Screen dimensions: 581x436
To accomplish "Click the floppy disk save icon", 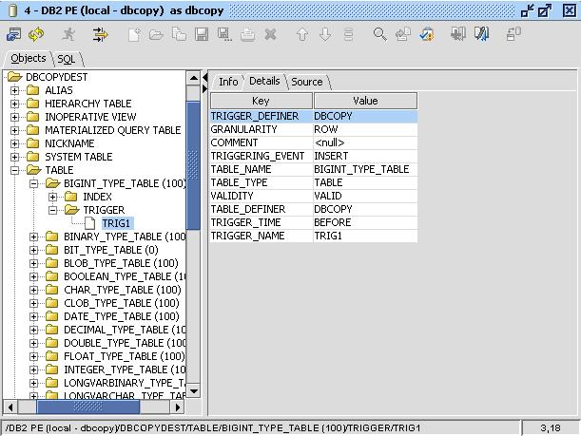I will (x=202, y=35).
